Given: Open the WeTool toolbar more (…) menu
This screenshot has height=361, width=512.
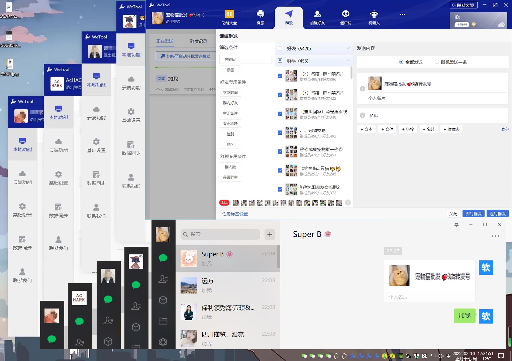Looking at the screenshot, I should [402, 14].
